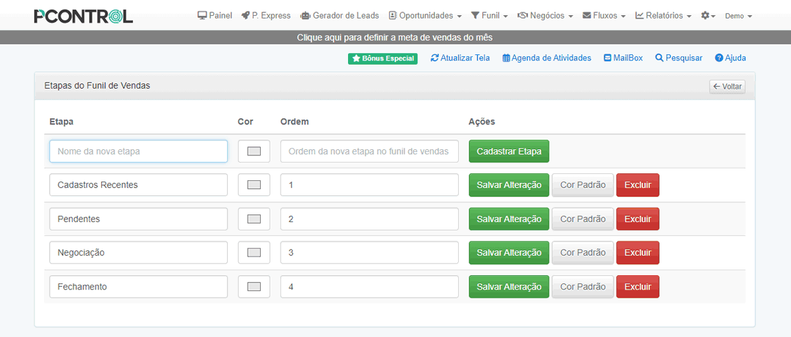Expand the Fluxos dropdown menu
This screenshot has height=337, width=791.
point(604,16)
